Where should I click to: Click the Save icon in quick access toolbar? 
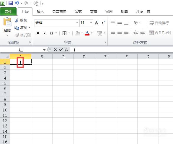click(11, 3)
